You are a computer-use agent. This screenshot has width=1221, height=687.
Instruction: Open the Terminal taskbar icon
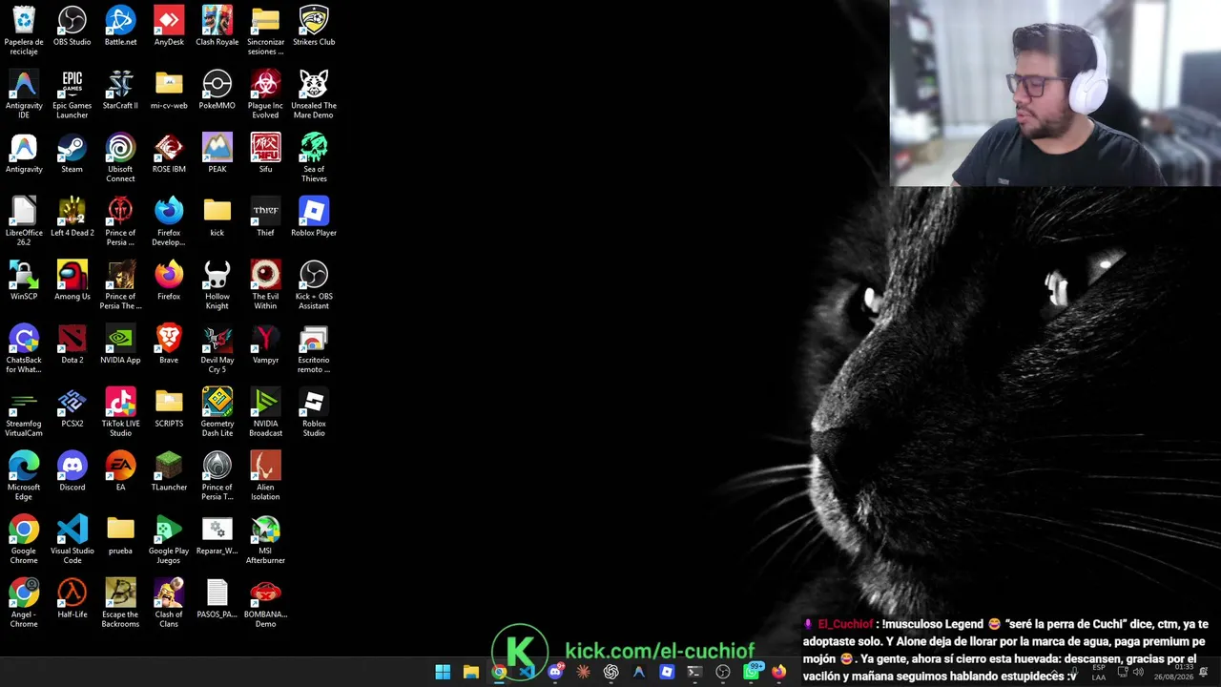694,672
